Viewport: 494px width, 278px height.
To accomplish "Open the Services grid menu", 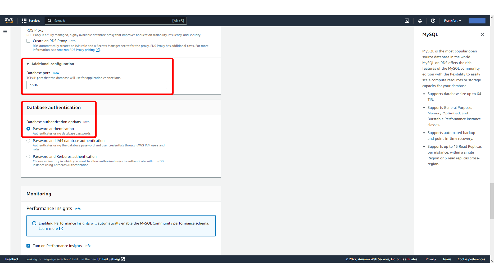I will click(24, 21).
